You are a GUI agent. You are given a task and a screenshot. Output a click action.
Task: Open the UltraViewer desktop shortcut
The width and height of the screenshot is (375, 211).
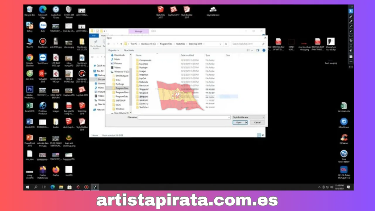point(344,123)
